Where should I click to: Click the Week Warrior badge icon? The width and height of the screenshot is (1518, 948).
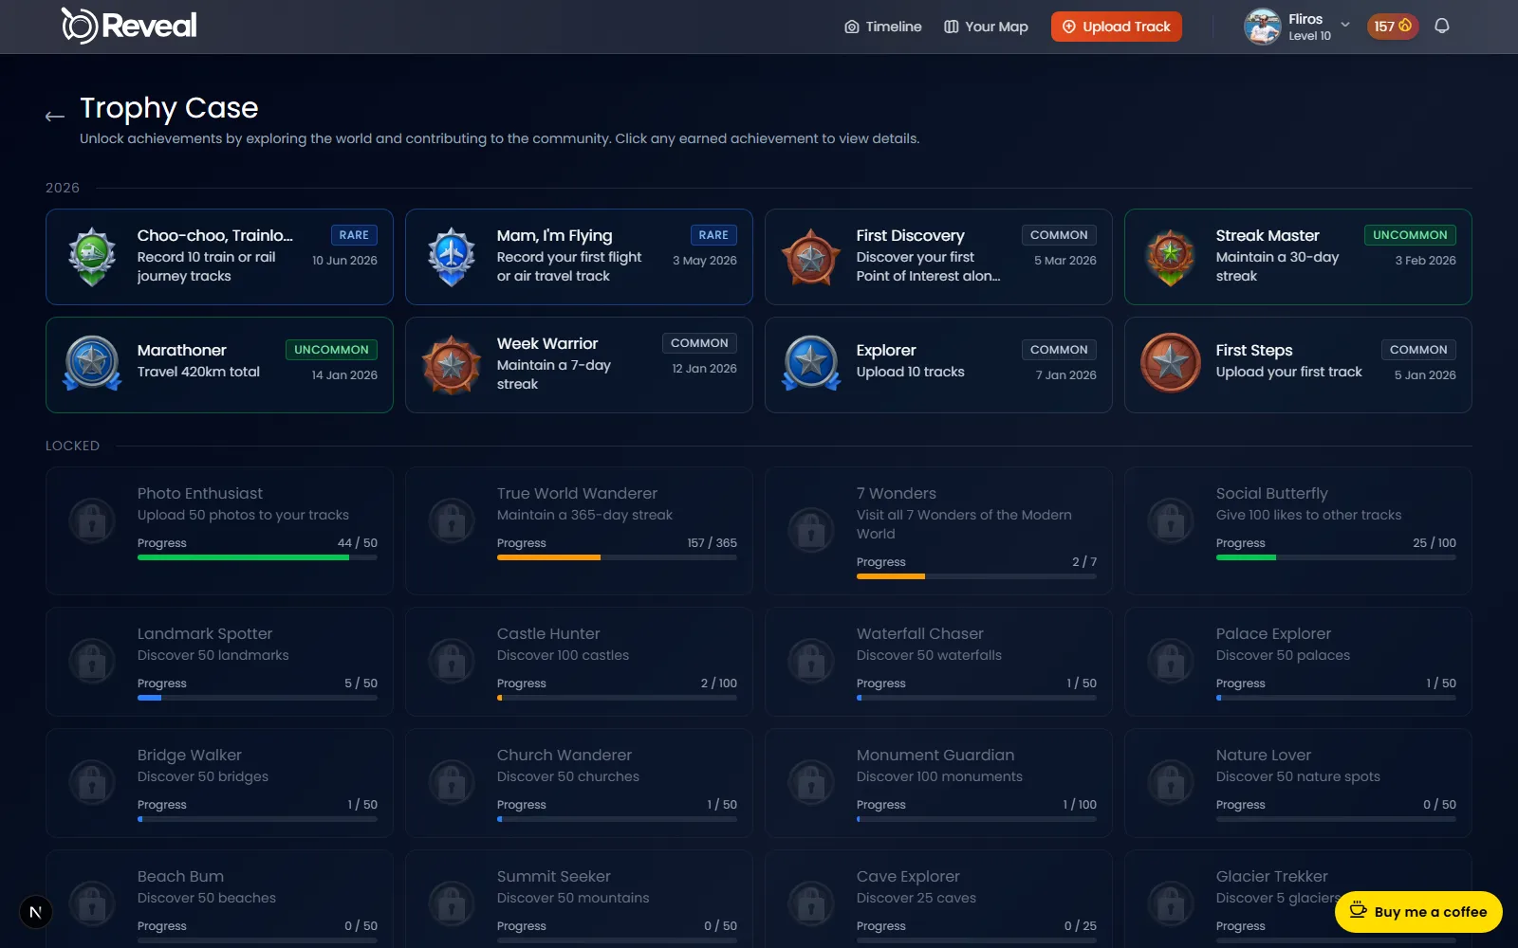point(452,364)
